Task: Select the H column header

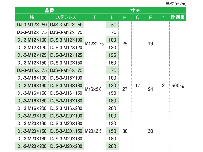Action: coord(125,17)
